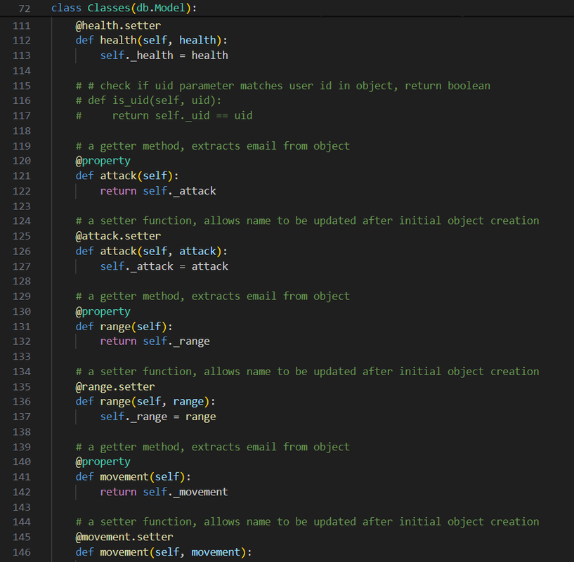The height and width of the screenshot is (562, 574).
Task: Click setter comment on line 134
Action: pyautogui.click(x=307, y=372)
